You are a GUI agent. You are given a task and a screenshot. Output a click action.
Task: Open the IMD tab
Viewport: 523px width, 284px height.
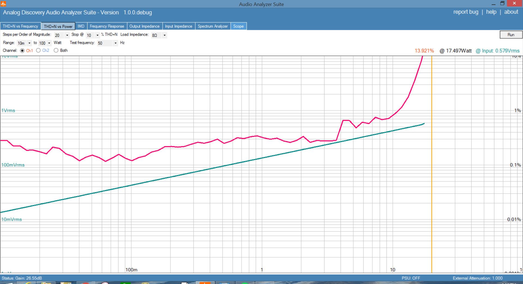pyautogui.click(x=81, y=26)
